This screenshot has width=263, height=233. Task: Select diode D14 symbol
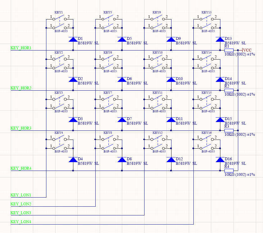click(x=220, y=80)
